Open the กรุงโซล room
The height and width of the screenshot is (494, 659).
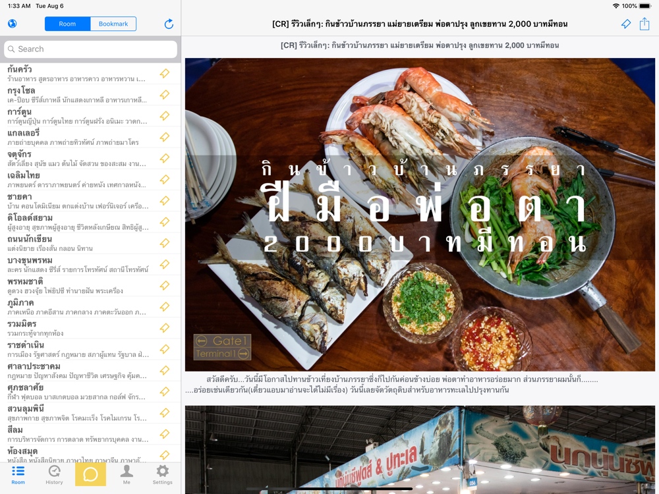click(x=90, y=94)
